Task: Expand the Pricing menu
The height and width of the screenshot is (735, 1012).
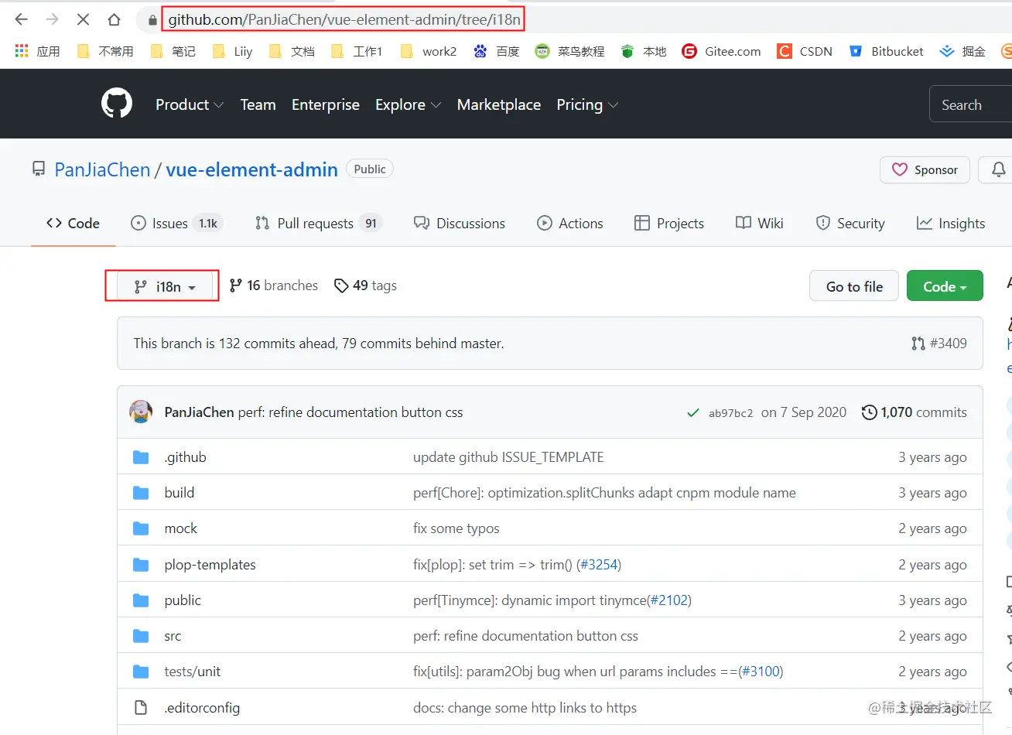Action: [x=587, y=104]
